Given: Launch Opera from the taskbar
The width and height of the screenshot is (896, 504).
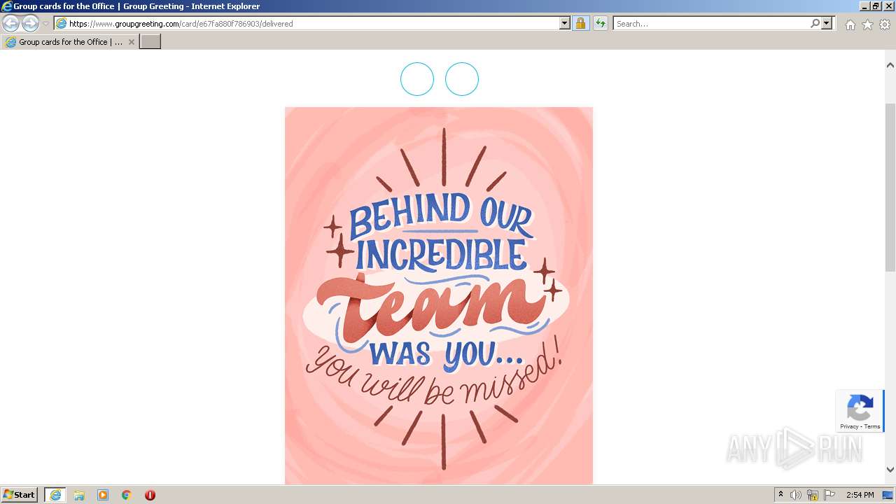Looking at the screenshot, I should pyautogui.click(x=150, y=495).
